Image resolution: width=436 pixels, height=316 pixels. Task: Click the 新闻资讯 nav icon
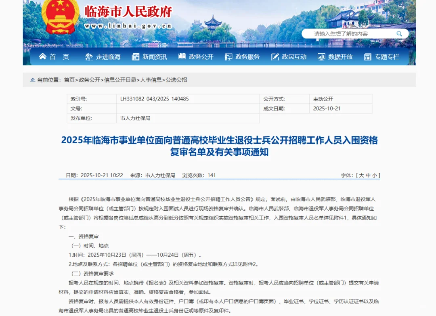point(135,57)
